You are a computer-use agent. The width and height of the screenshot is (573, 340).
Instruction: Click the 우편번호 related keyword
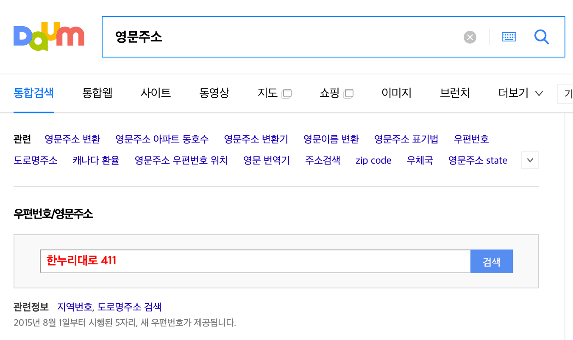[x=471, y=139]
